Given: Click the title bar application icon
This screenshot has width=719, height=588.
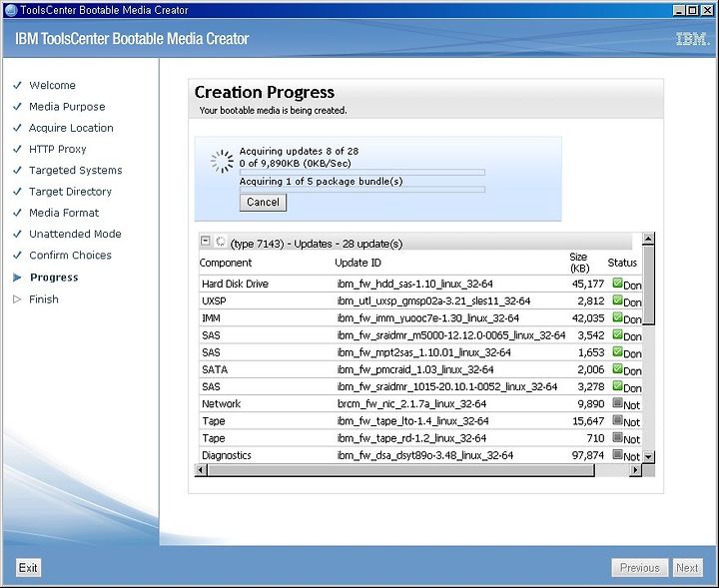Looking at the screenshot, I should tap(11, 10).
